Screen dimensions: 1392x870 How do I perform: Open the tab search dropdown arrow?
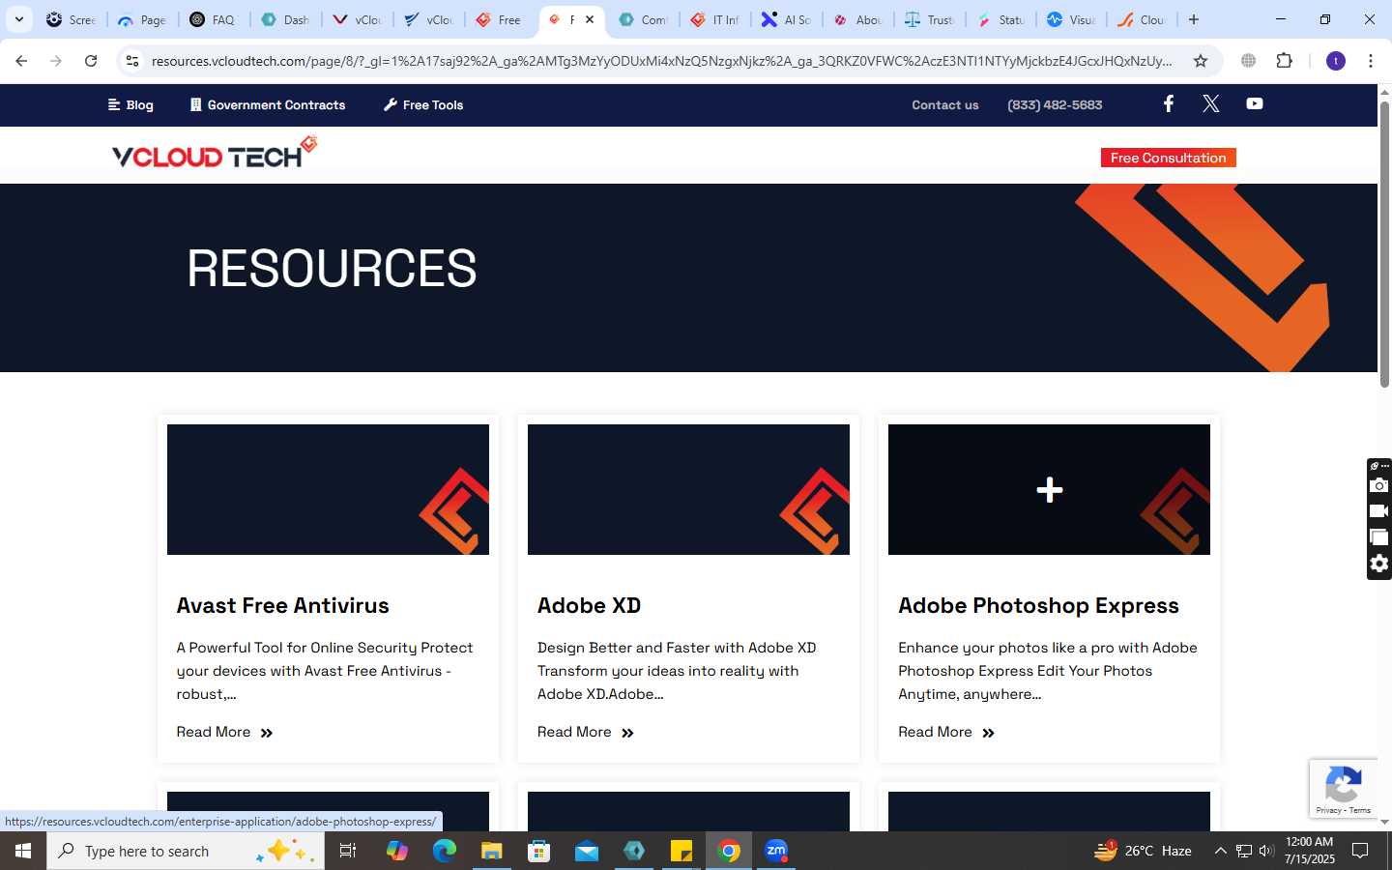[18, 19]
